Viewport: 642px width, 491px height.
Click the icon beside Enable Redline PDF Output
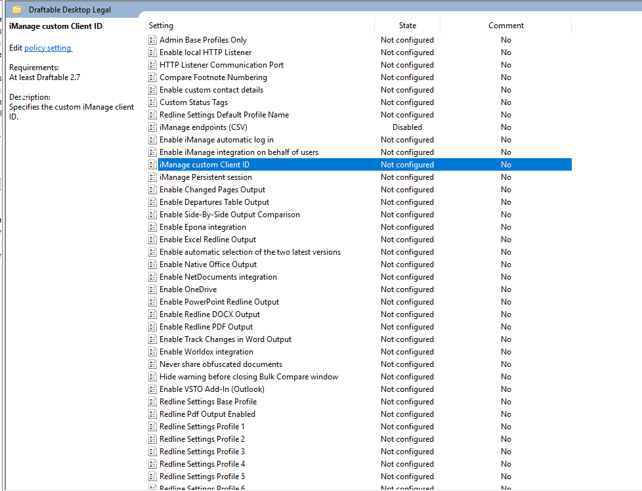tap(152, 327)
